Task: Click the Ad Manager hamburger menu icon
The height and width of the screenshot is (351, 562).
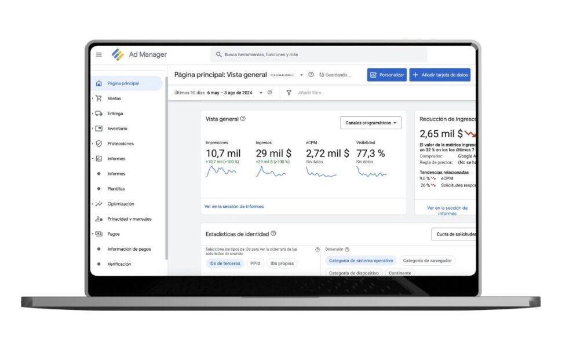Action: [x=98, y=54]
